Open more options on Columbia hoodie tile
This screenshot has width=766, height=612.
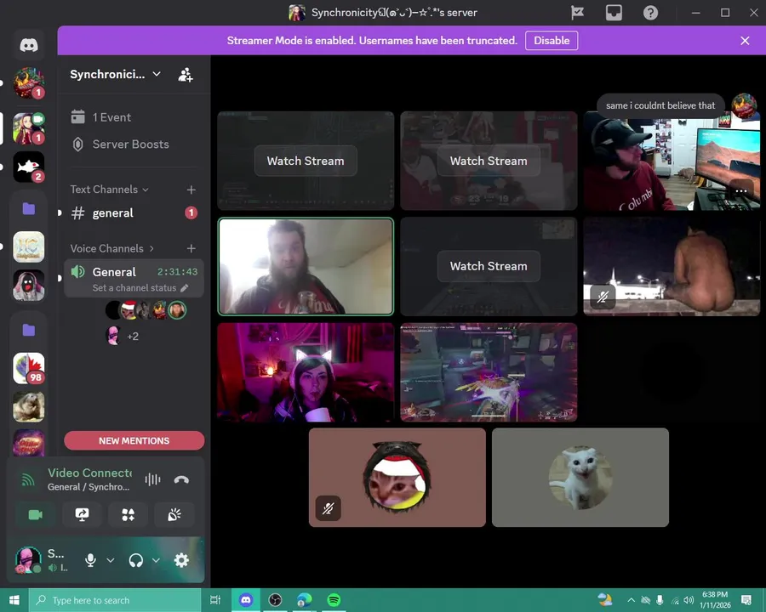click(741, 190)
